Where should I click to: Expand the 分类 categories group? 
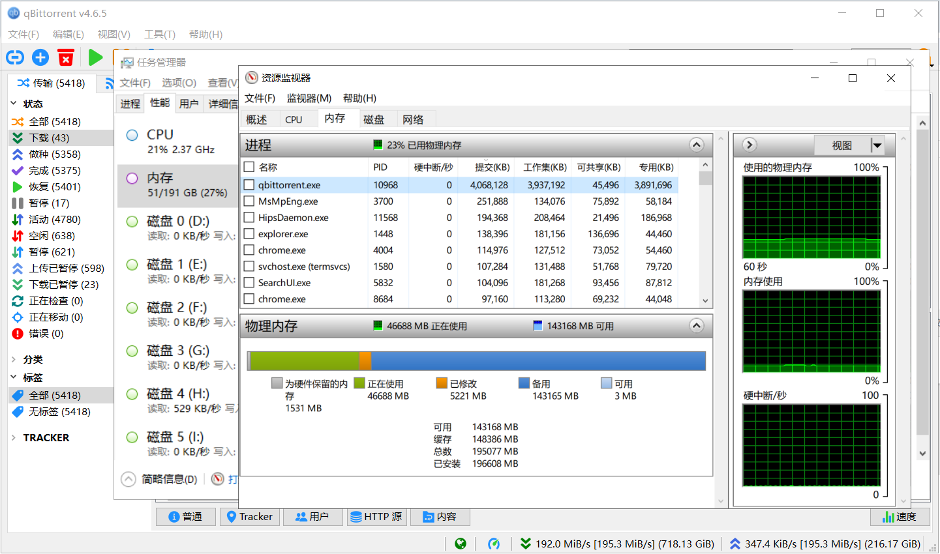point(14,359)
